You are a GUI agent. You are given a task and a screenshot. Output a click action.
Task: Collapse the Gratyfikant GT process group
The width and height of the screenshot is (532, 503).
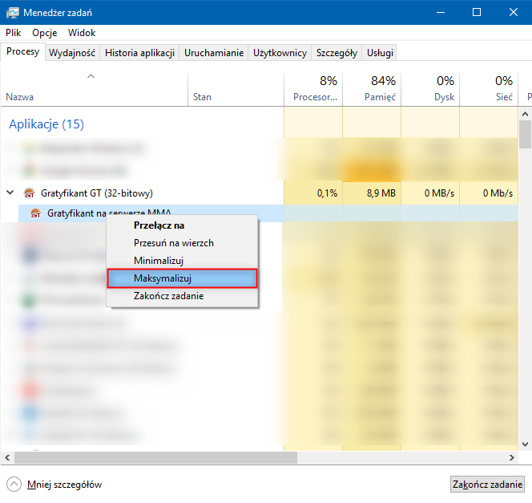click(10, 193)
